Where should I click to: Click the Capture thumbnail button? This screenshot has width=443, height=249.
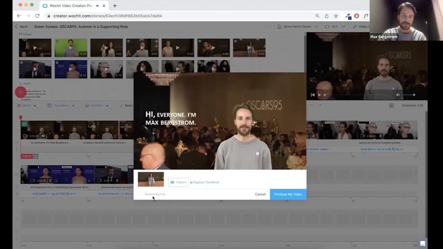(x=178, y=182)
